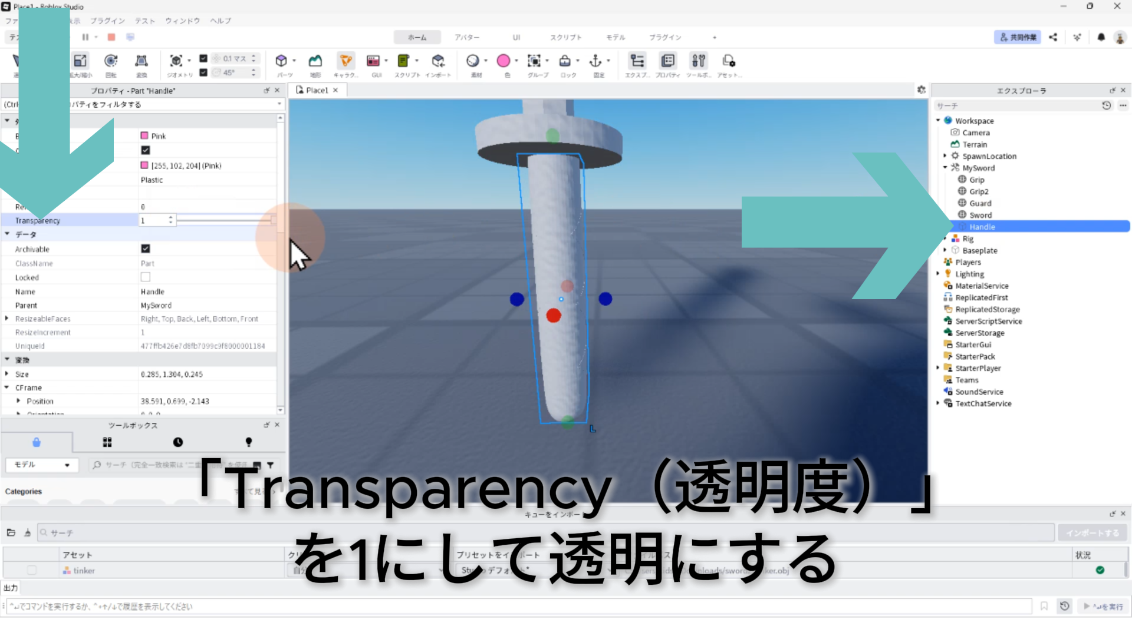Image resolution: width=1132 pixels, height=636 pixels.
Task: Select the Rotate tool
Action: click(x=111, y=61)
